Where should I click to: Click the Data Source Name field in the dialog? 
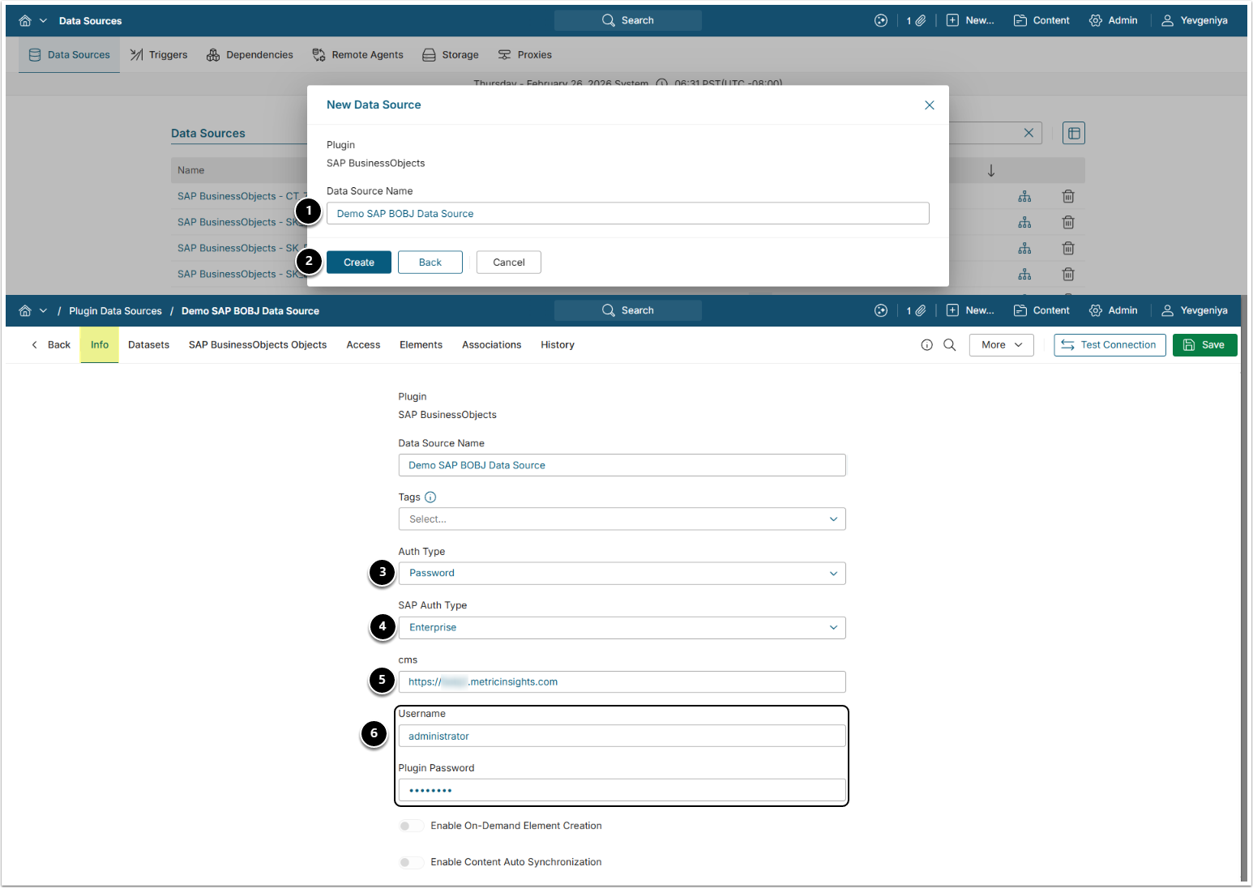pos(628,214)
